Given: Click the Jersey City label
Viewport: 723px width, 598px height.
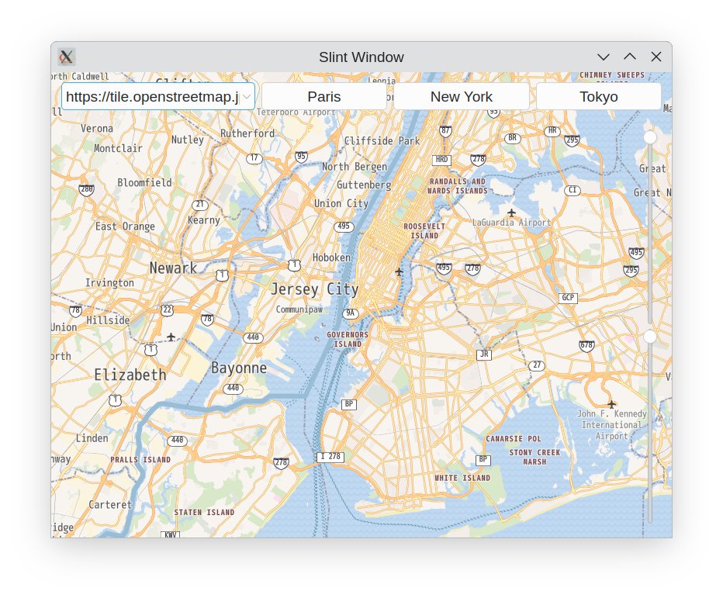Looking at the screenshot, I should pyautogui.click(x=314, y=289).
